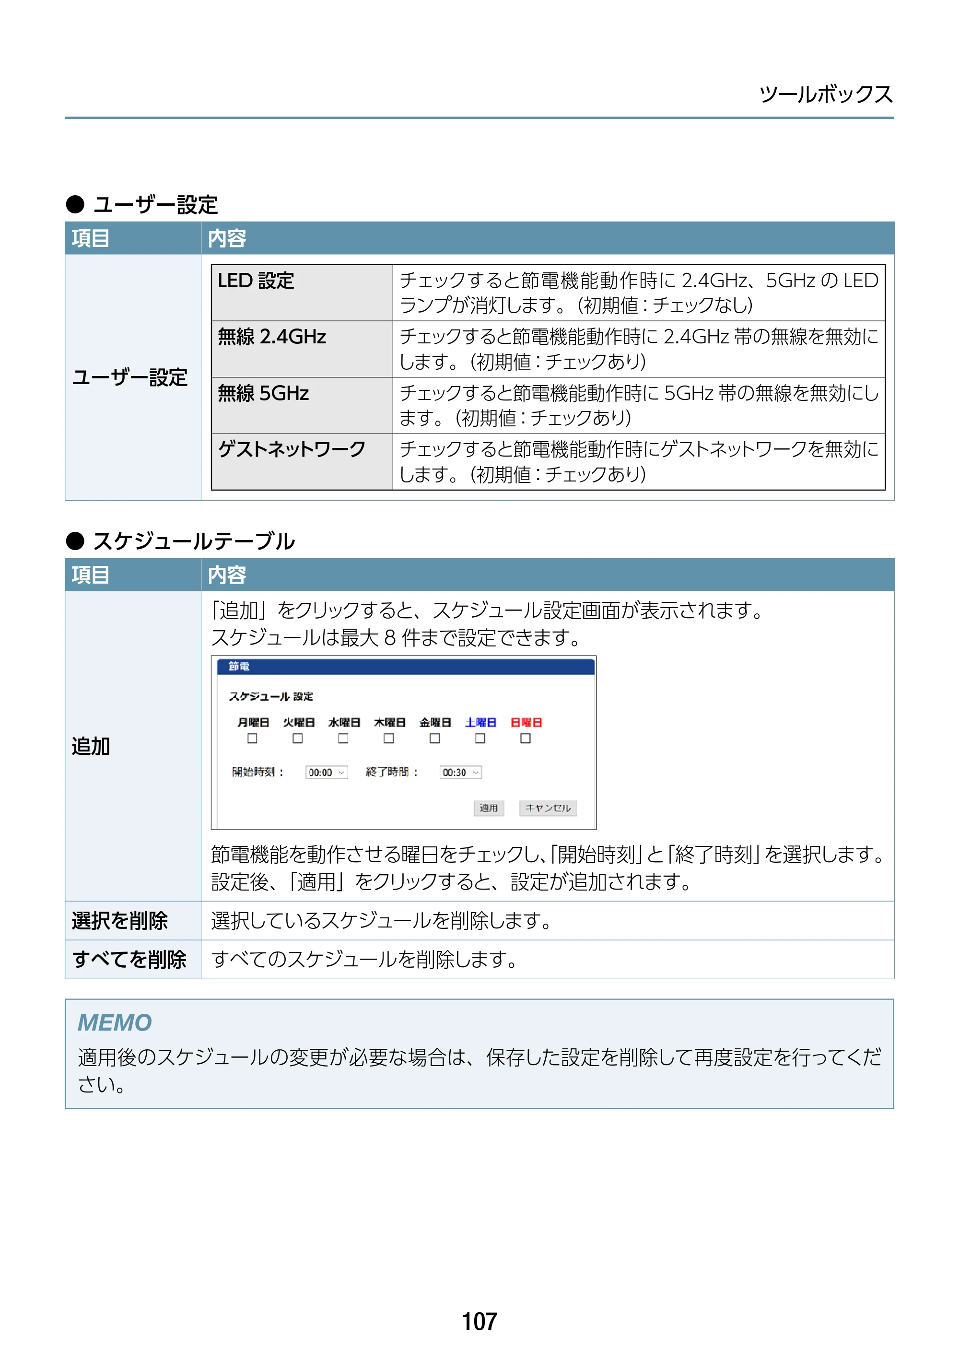Screen dimensions: 959x1361
Task: Check the 火曜日 checkbox
Action: pyautogui.click(x=298, y=738)
